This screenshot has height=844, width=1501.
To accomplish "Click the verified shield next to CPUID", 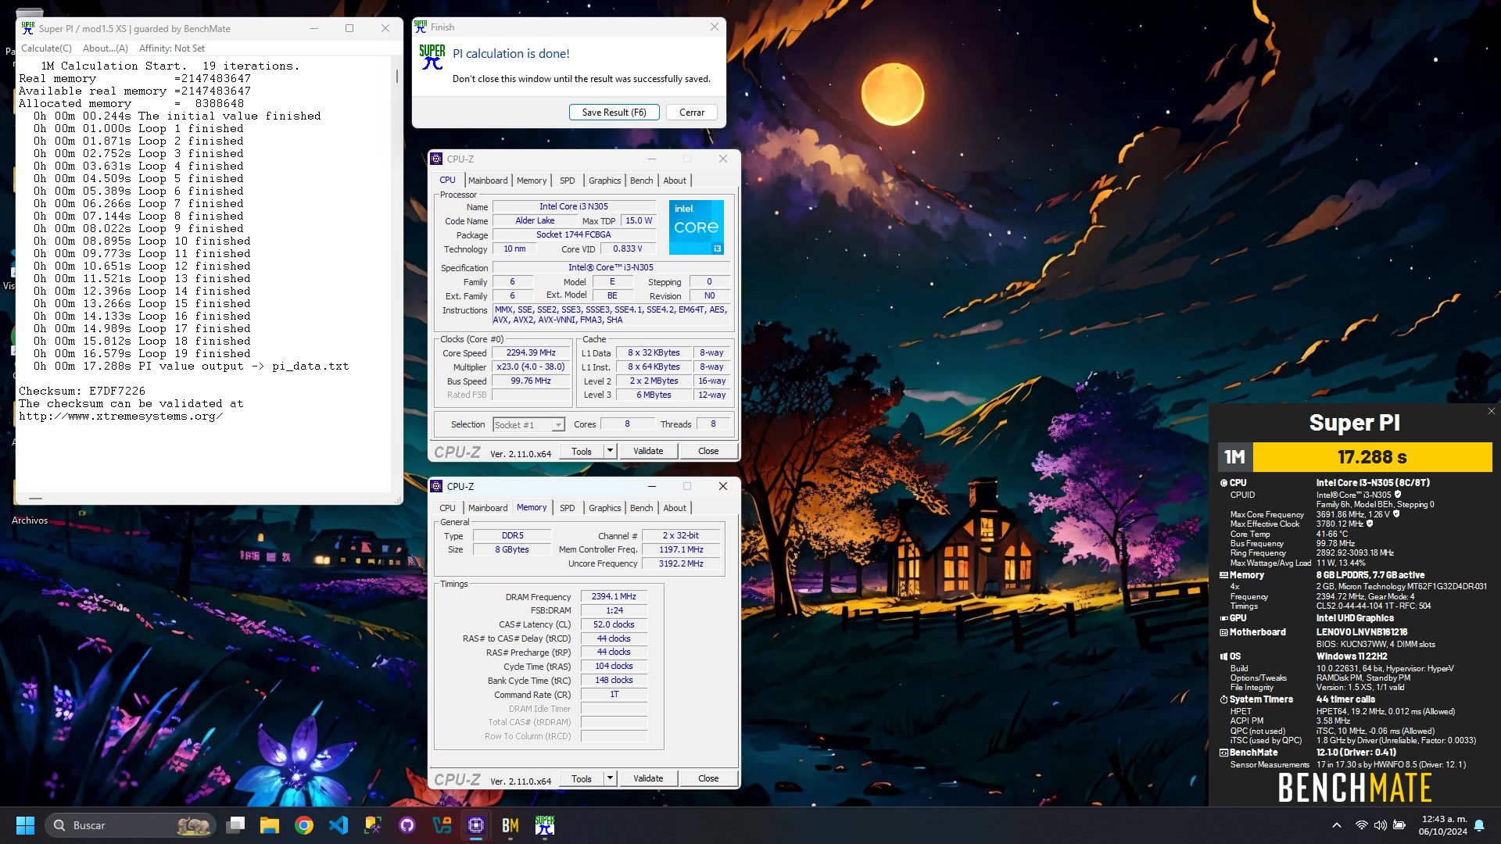I will pos(1398,495).
